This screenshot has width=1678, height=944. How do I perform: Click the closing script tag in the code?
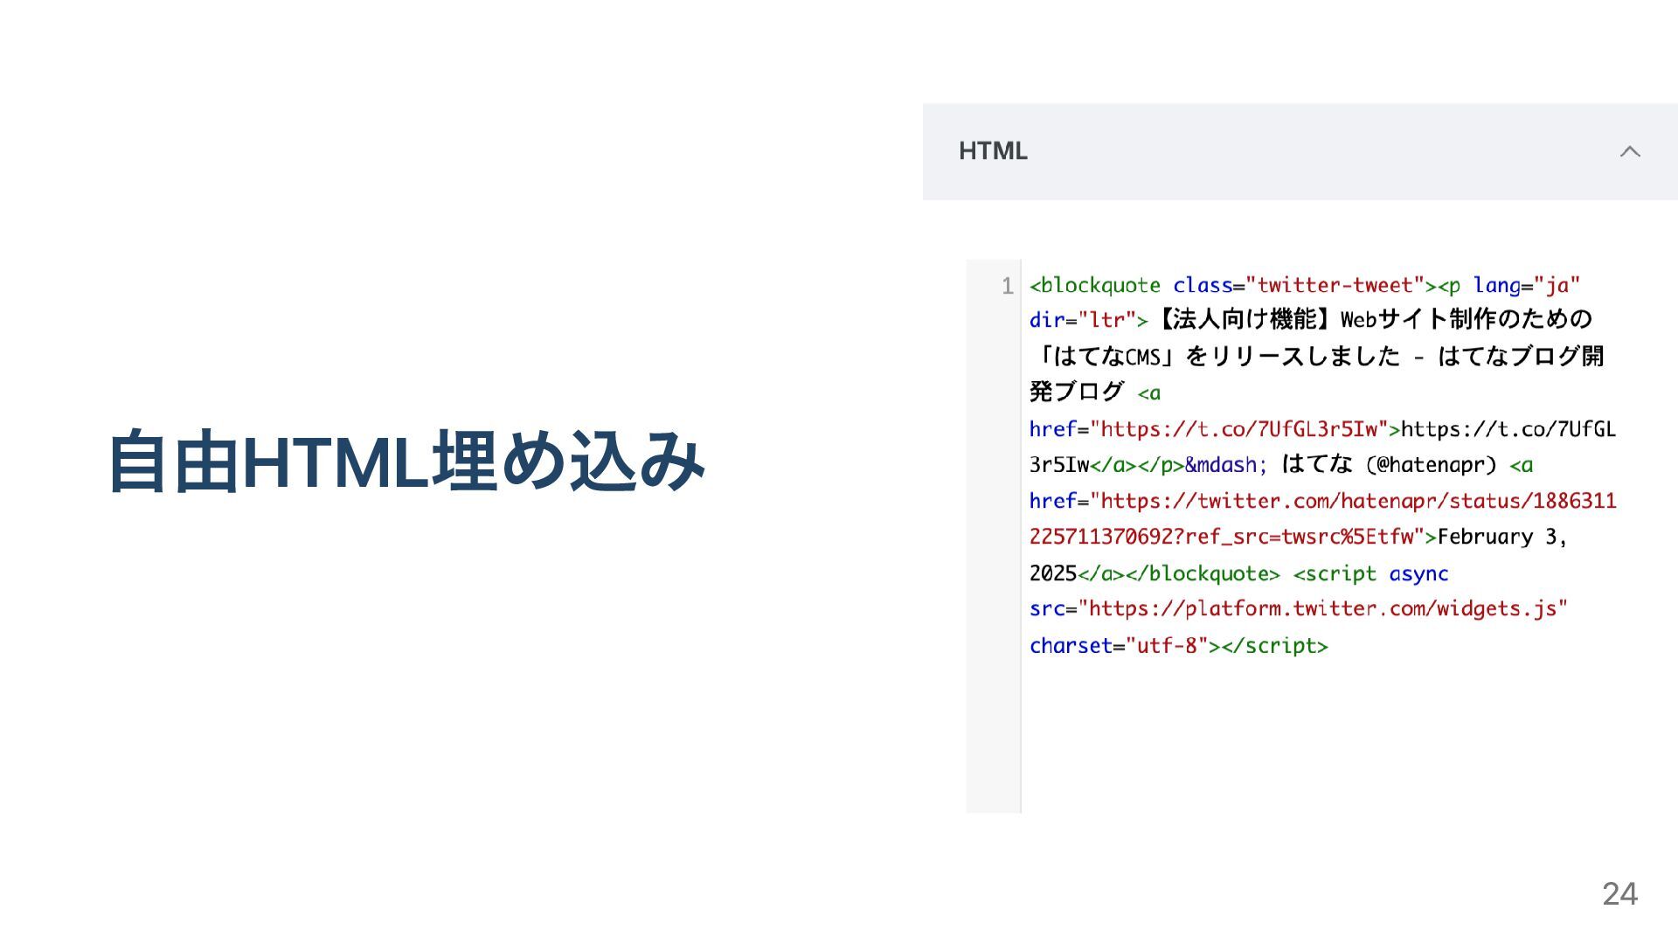coord(1274,646)
